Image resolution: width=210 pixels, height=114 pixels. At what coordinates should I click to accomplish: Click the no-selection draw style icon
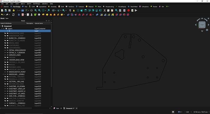click(x=53, y=10)
